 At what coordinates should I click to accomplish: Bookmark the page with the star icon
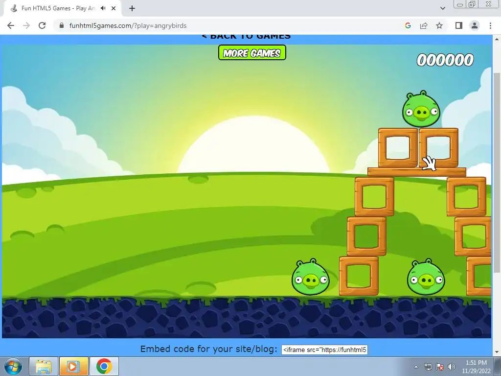439,25
